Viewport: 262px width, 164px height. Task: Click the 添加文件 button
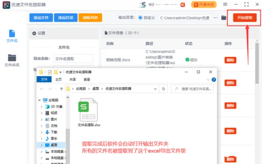(41, 18)
